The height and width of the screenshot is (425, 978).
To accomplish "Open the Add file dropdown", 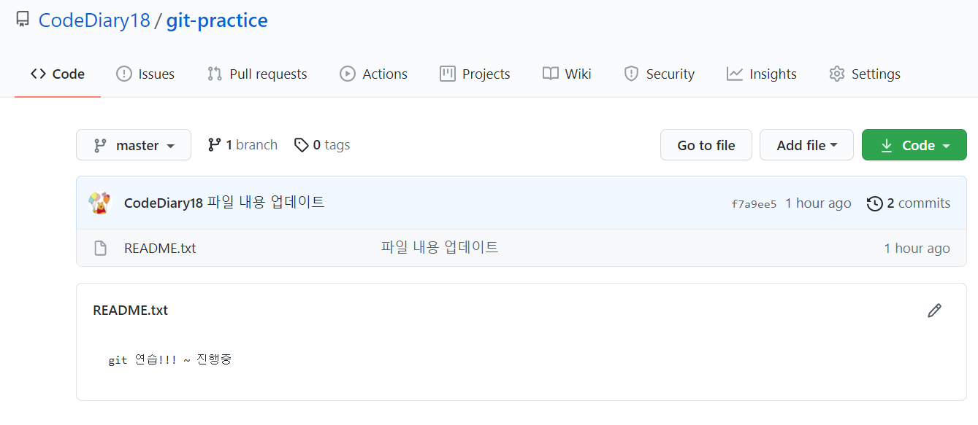I will click(x=806, y=145).
